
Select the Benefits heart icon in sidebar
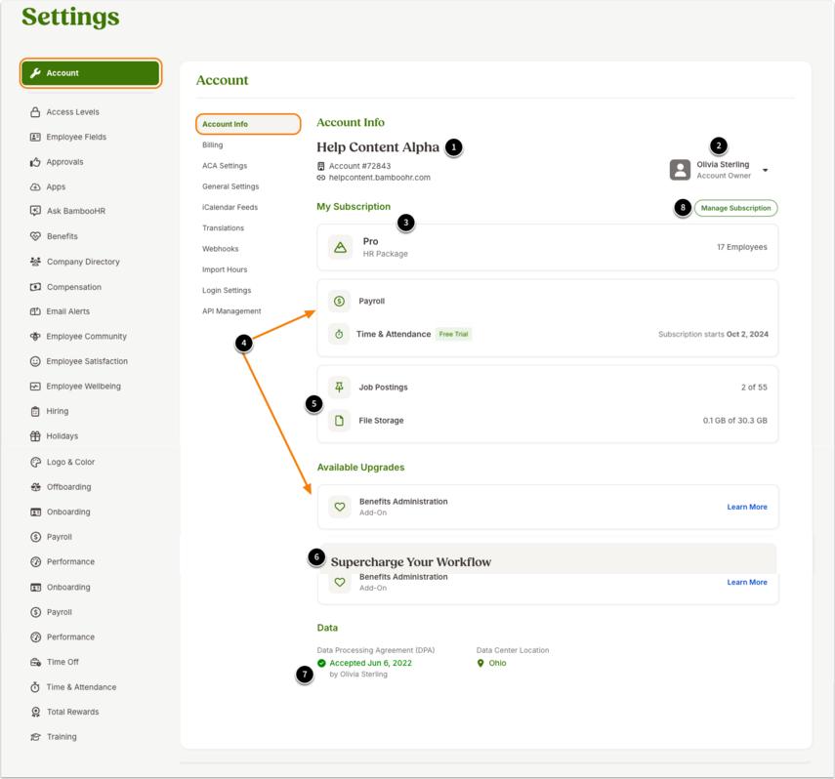(x=35, y=236)
